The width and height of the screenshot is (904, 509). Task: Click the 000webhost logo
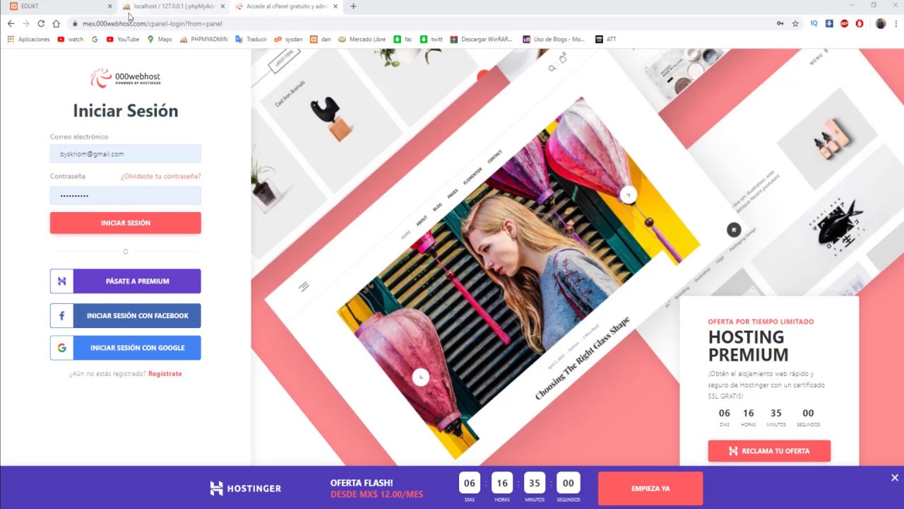point(126,78)
